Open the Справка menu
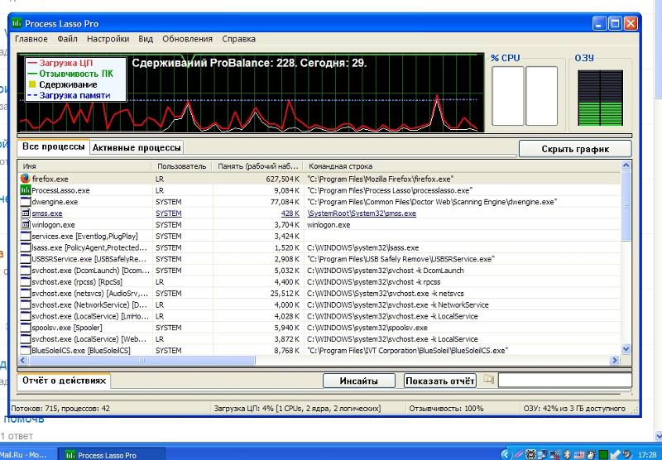 tap(238, 39)
